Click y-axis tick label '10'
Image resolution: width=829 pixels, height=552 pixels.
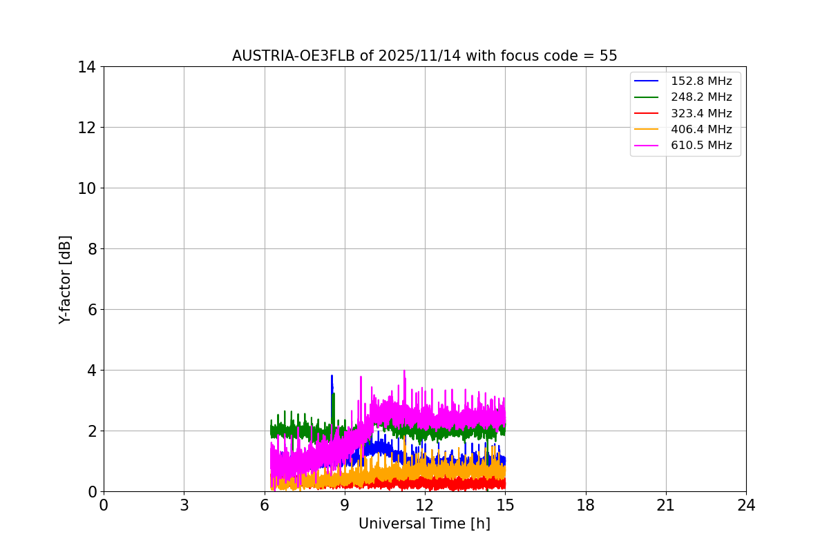[x=86, y=188]
